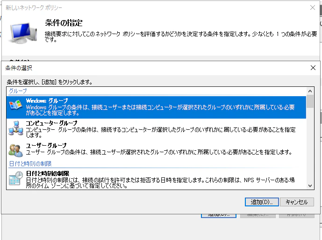
Task: Close the 条件の選択 dialog
Action: (313, 68)
